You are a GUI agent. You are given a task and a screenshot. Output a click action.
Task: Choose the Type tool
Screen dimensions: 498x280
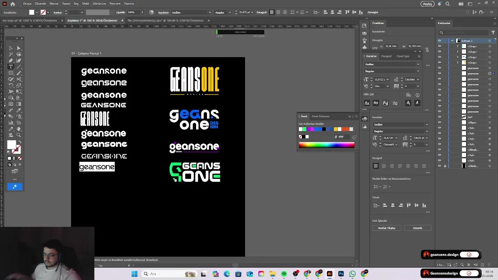pos(11,67)
